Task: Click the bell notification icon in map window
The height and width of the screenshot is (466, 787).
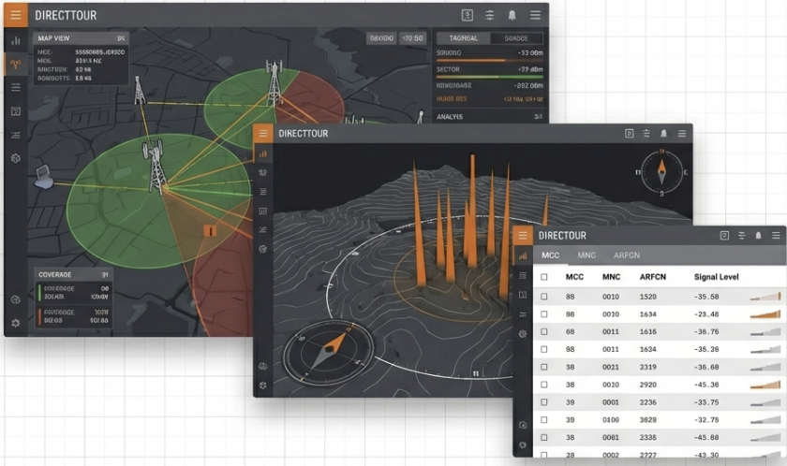Action: click(x=512, y=16)
